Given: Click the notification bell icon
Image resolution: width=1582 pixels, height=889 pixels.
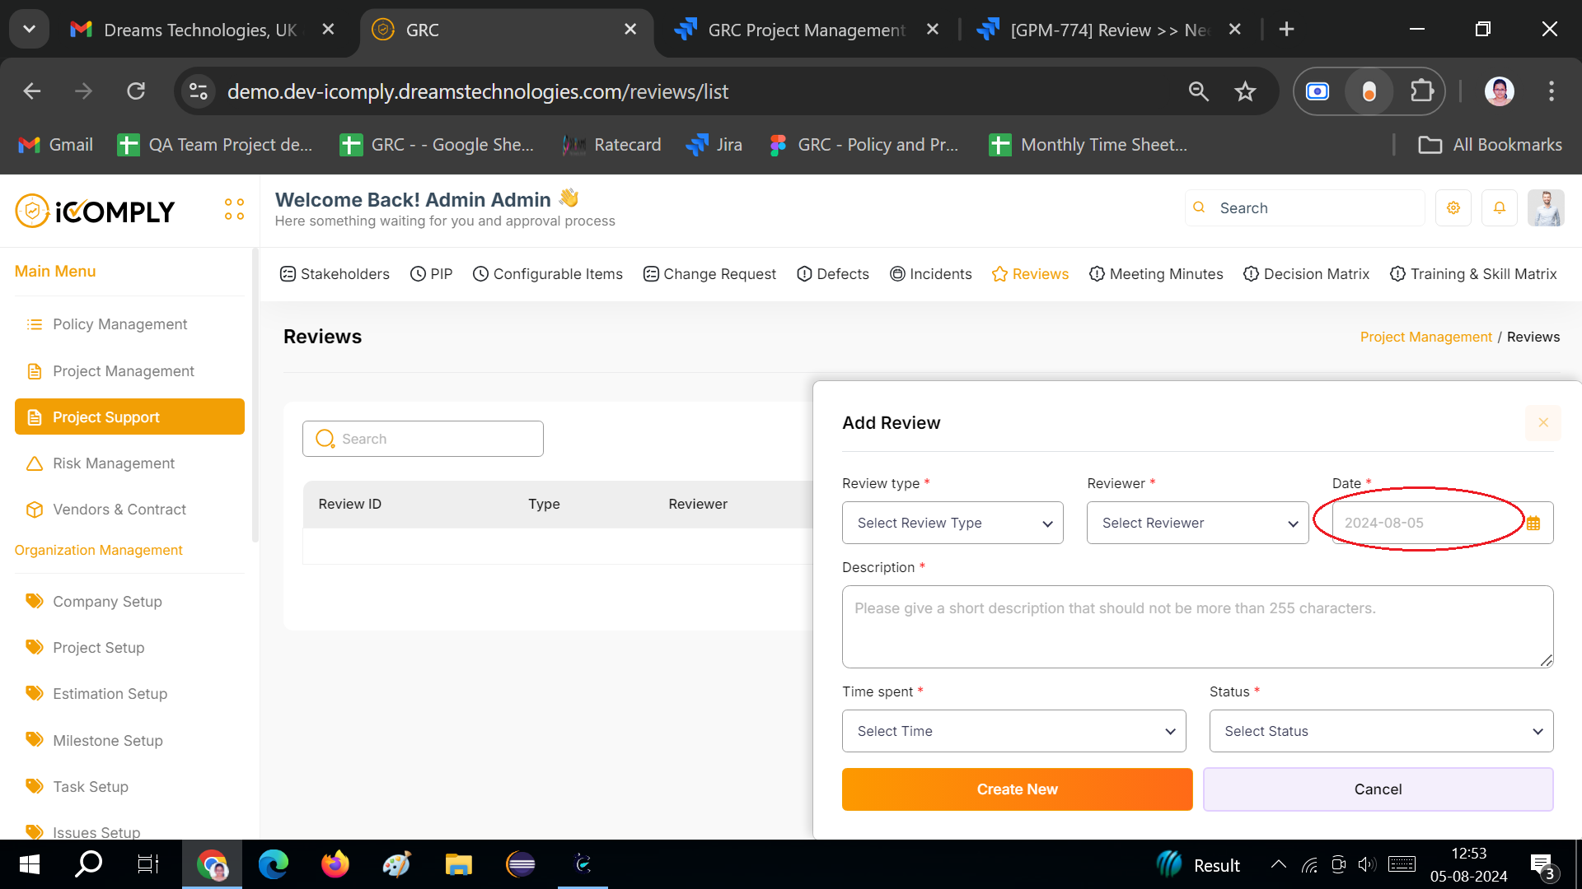Looking at the screenshot, I should pos(1499,208).
